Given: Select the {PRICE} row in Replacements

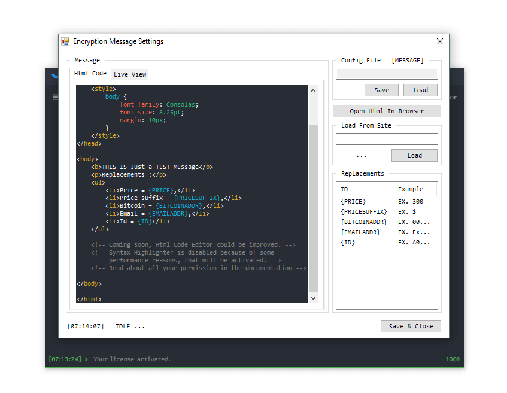Looking at the screenshot, I should (353, 202).
